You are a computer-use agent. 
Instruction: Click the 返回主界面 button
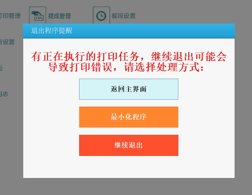(129, 89)
